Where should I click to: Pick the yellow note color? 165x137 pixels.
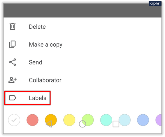(69, 120)
